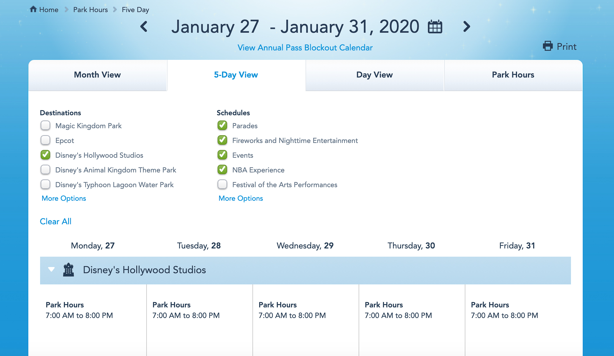
Task: Go to previous week with left arrow
Action: pos(144,27)
